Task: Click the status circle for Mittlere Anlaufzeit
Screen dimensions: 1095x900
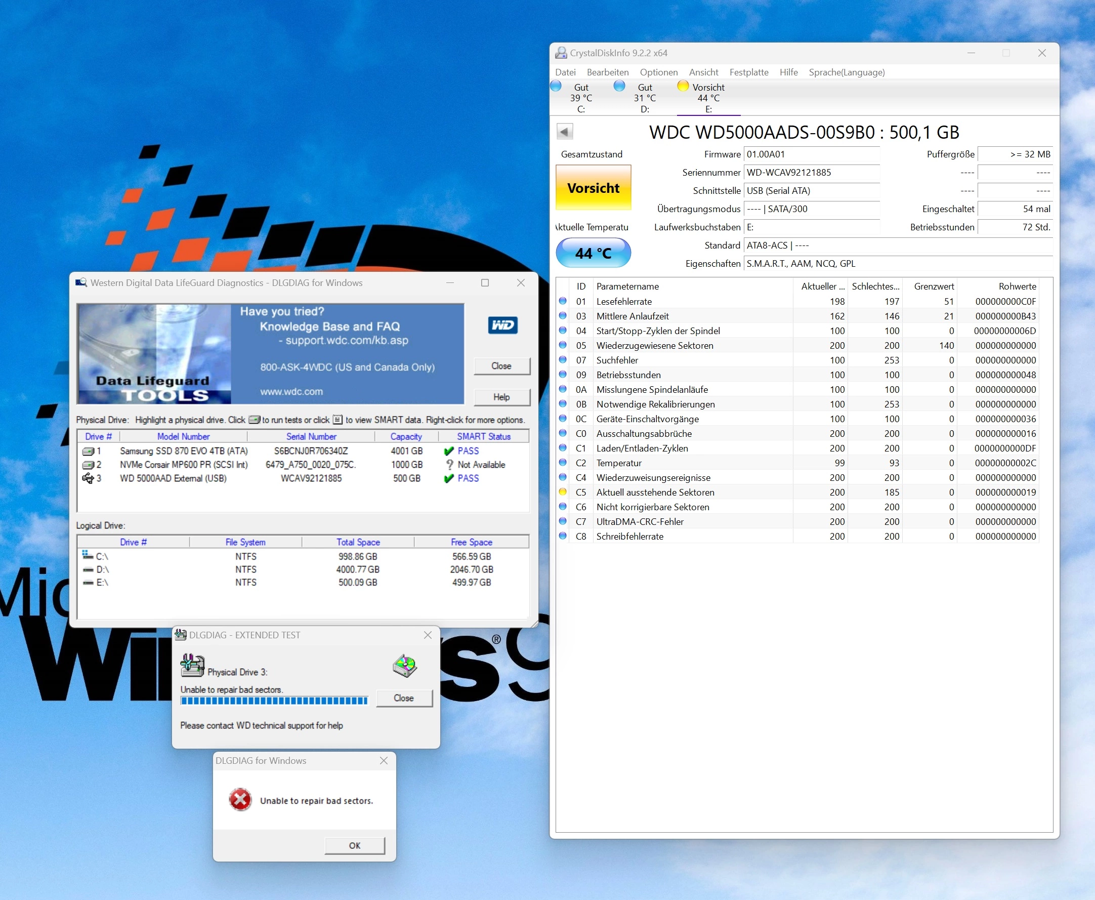Action: point(563,315)
